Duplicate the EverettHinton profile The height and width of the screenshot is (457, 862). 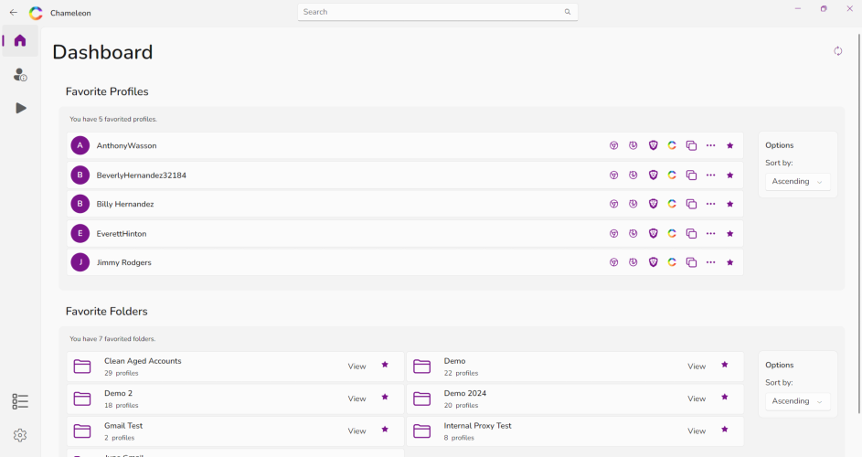pos(691,234)
